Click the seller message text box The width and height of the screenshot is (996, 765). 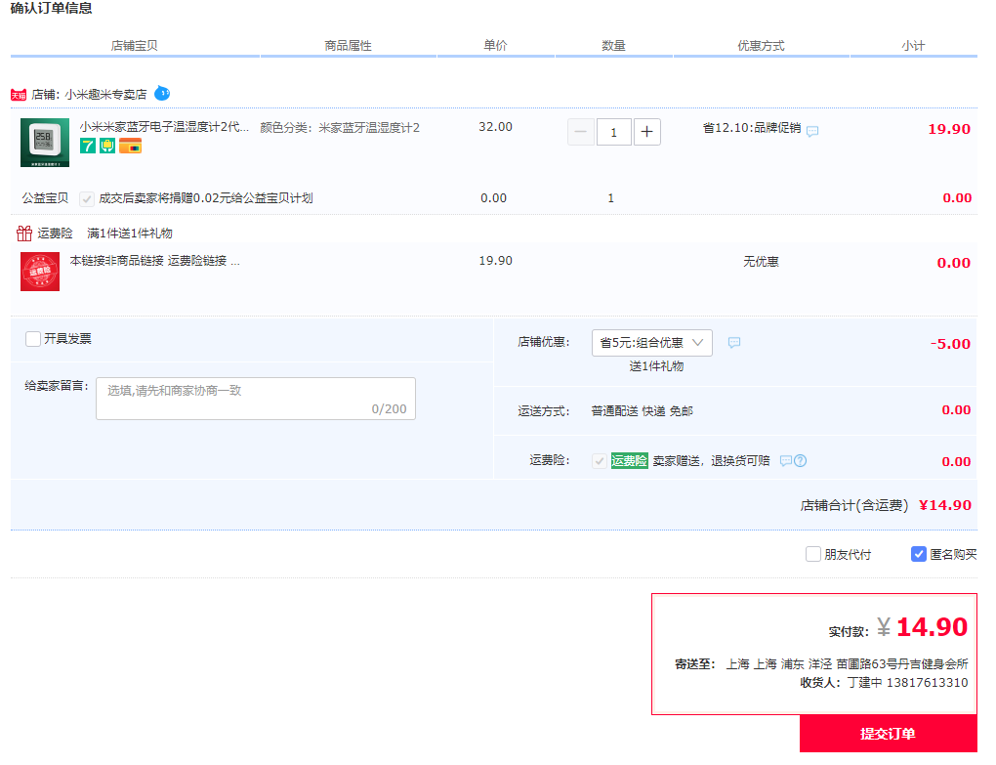tap(256, 399)
